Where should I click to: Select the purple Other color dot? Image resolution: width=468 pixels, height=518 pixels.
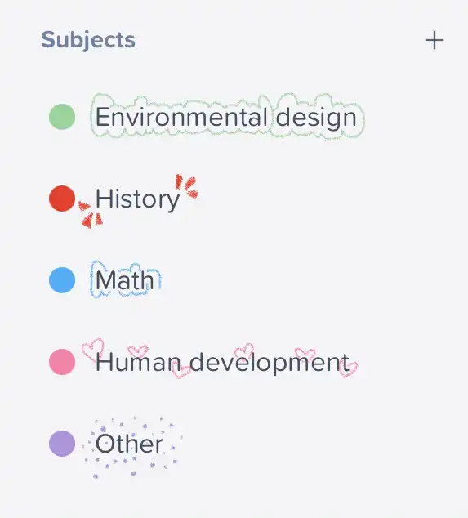[62, 444]
